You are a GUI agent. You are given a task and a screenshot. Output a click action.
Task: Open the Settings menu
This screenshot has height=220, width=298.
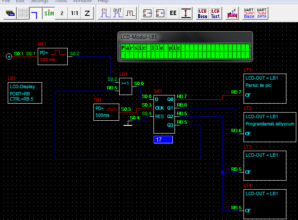pyautogui.click(x=39, y=1)
